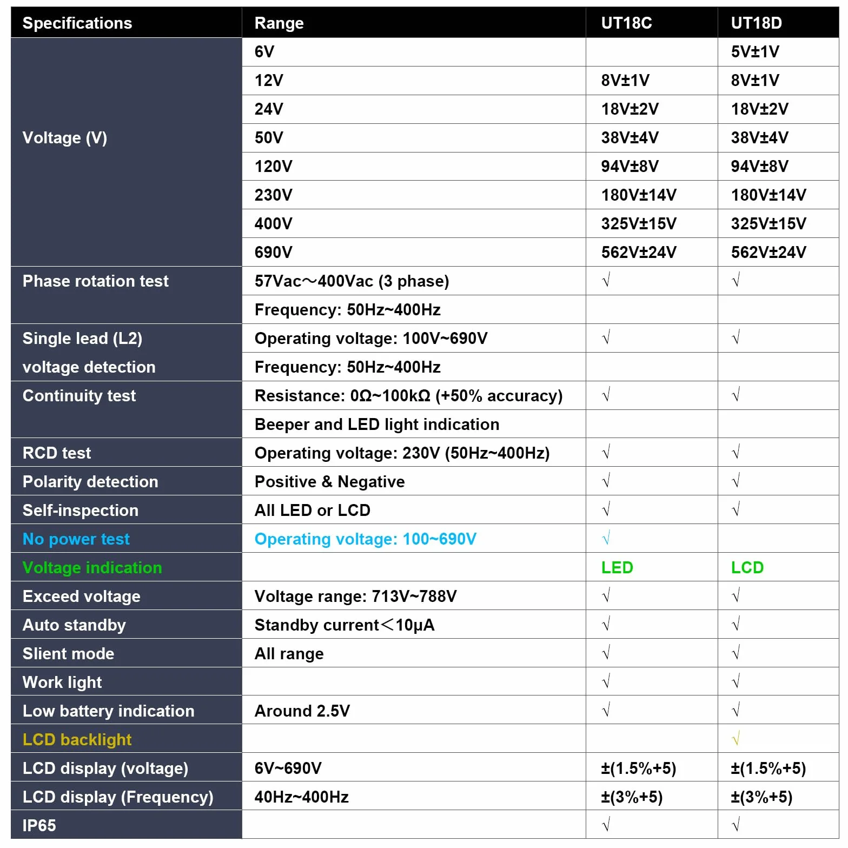Select the Frequency line under Phase rotation test
The image size is (848, 848).
(x=348, y=310)
